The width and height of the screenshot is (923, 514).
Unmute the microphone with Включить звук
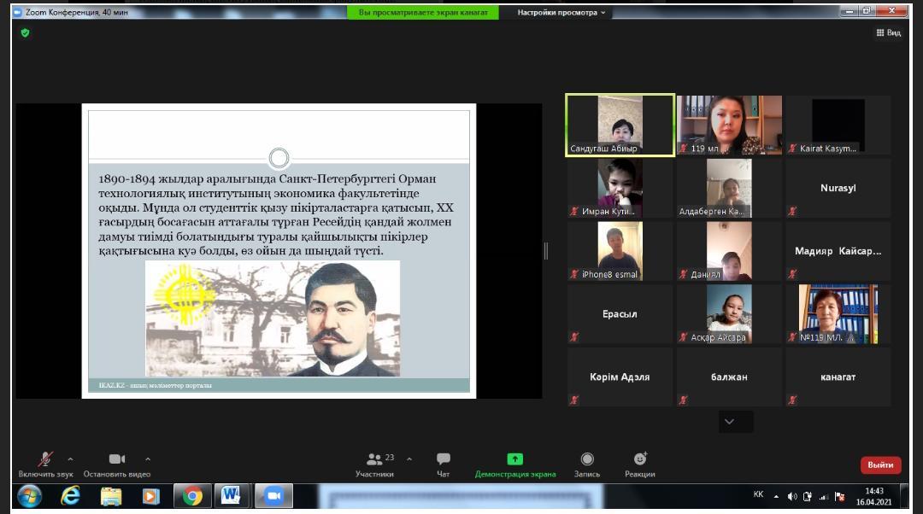pyautogui.click(x=45, y=459)
